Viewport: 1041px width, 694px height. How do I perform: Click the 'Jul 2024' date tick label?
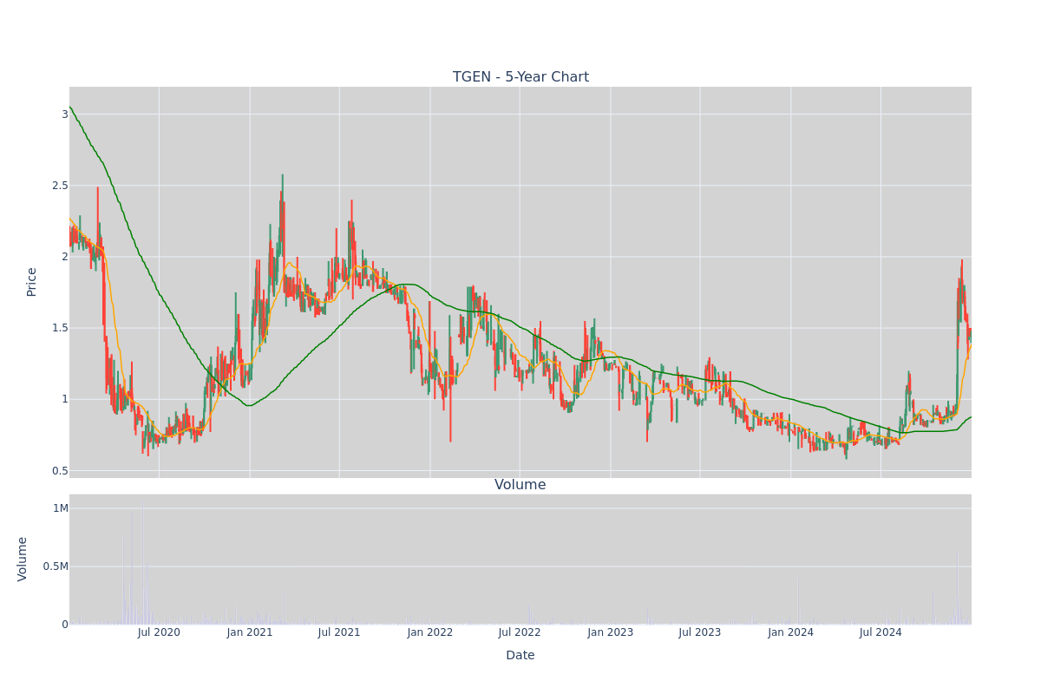click(x=881, y=632)
